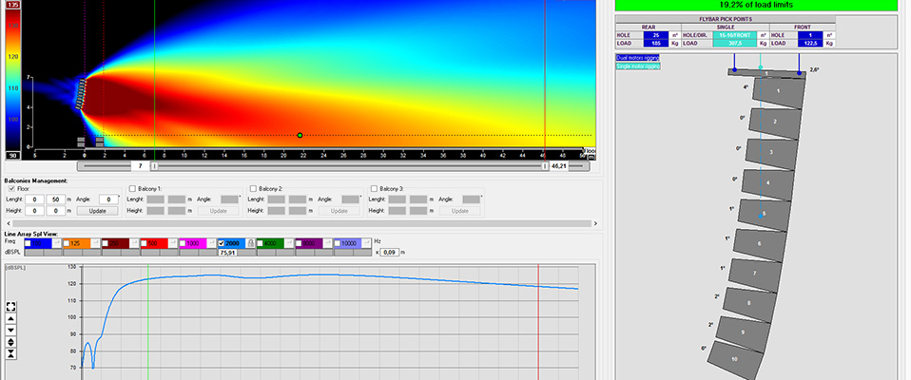Enable the Balcony 3 checkbox
911x380 pixels.
[x=374, y=188]
